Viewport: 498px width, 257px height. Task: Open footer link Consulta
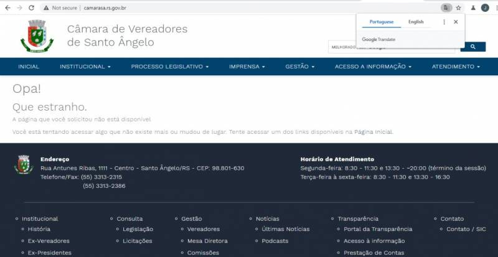coord(129,218)
